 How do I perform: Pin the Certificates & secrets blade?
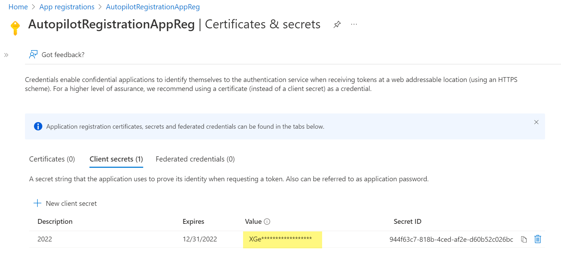(337, 25)
